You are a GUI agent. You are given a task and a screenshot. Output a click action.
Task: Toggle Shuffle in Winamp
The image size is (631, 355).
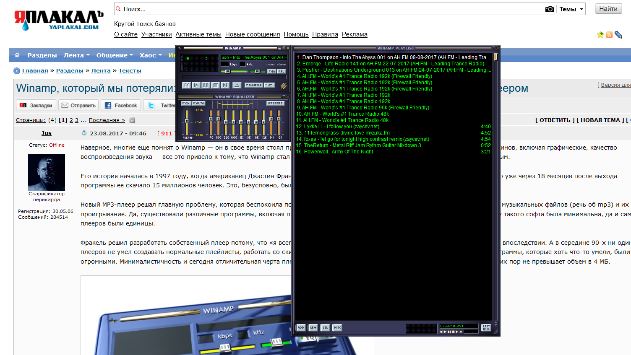[x=254, y=85]
